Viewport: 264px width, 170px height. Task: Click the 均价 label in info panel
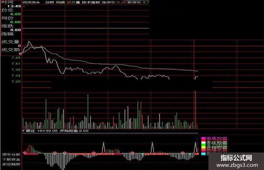click(7, 18)
